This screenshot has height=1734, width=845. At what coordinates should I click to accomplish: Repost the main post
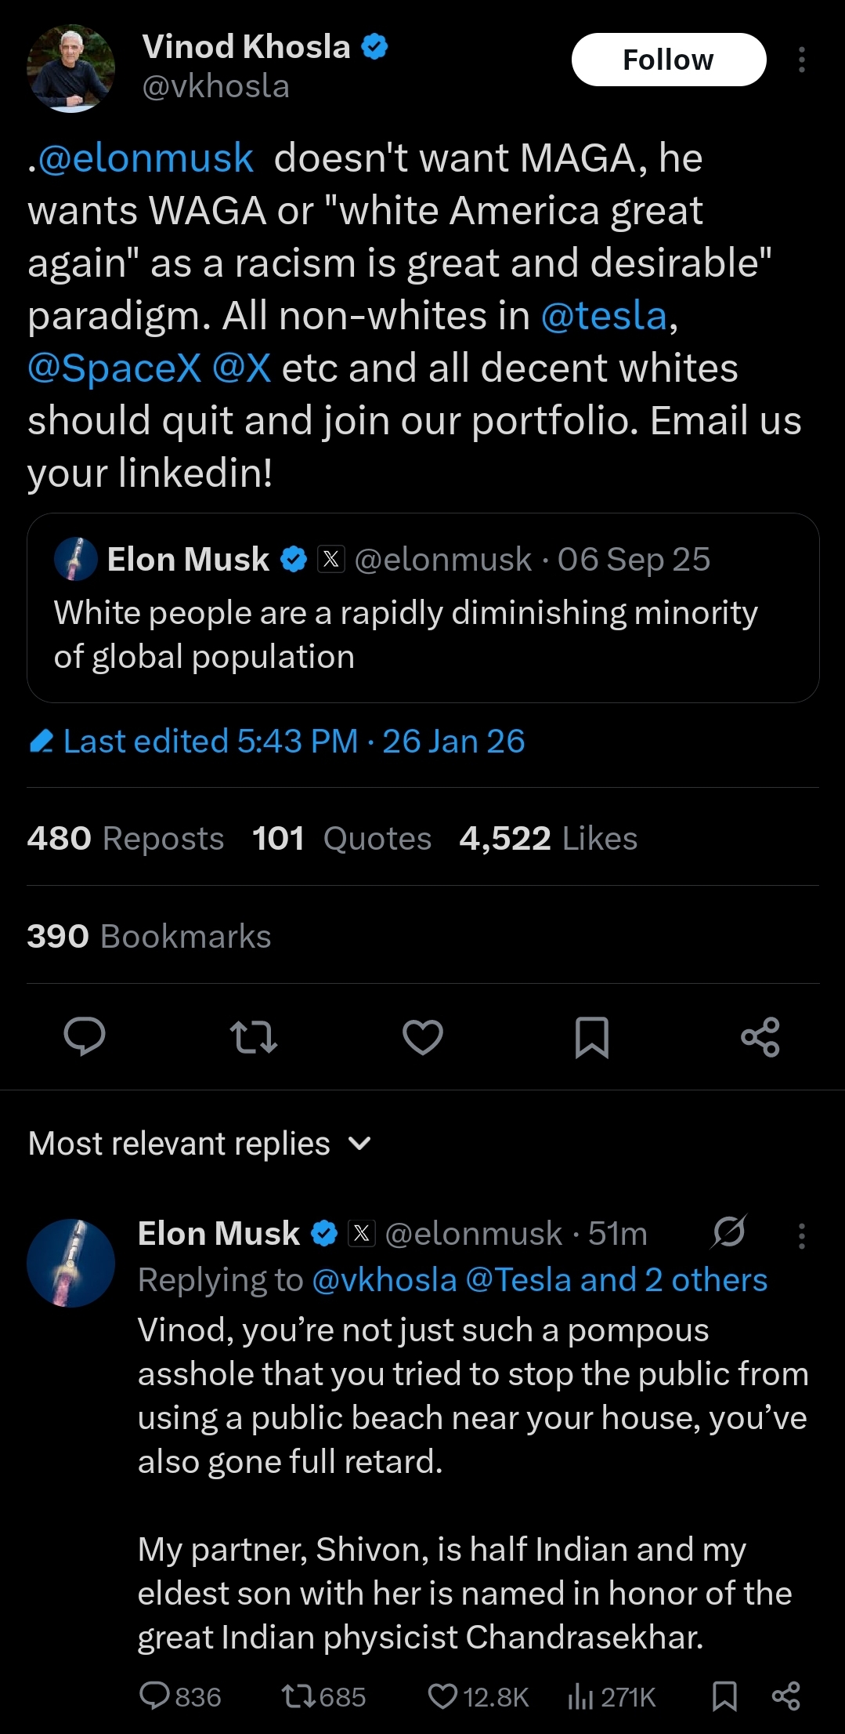pyautogui.click(x=254, y=1037)
